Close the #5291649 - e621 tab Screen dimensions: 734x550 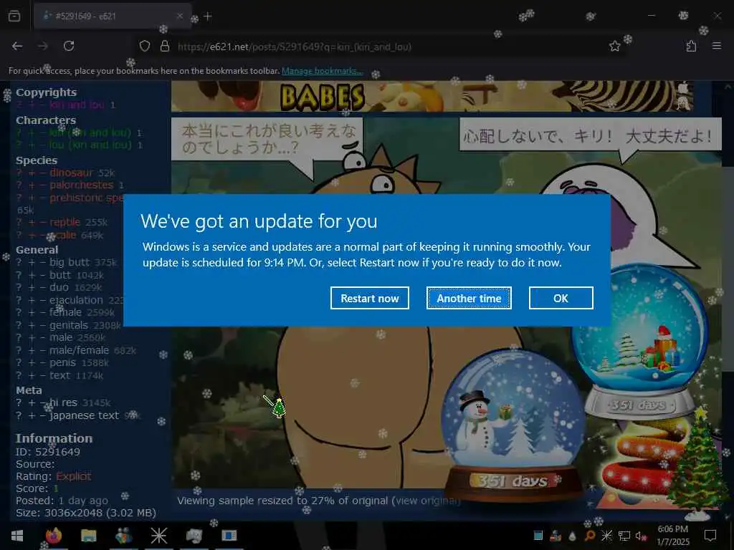click(180, 16)
